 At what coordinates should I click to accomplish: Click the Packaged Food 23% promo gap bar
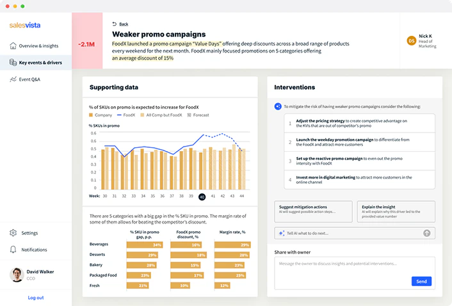click(x=139, y=275)
